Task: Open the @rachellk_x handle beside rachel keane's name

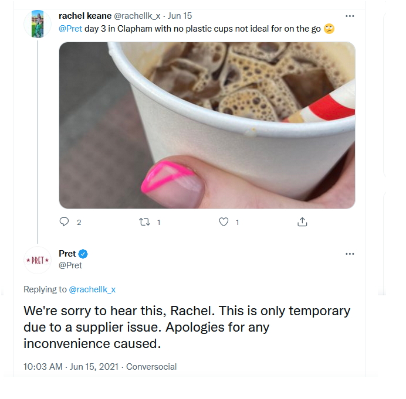Action: [x=137, y=16]
